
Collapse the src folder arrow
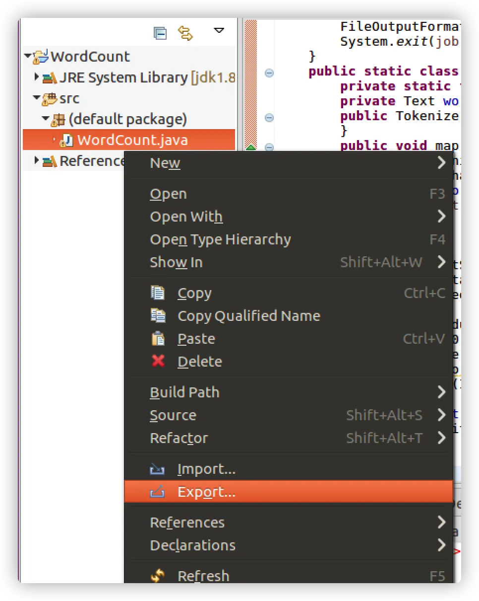tap(36, 98)
